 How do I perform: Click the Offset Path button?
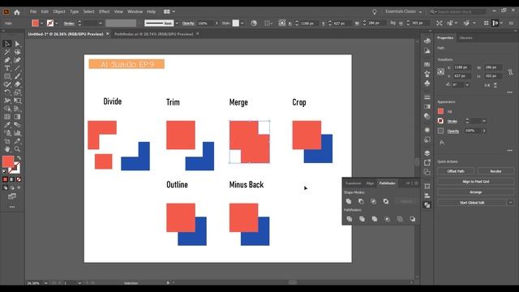456,171
